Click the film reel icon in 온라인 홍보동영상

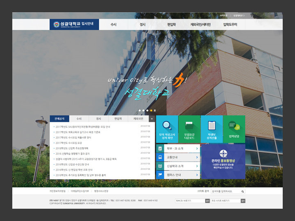pyautogui.click(x=223, y=153)
